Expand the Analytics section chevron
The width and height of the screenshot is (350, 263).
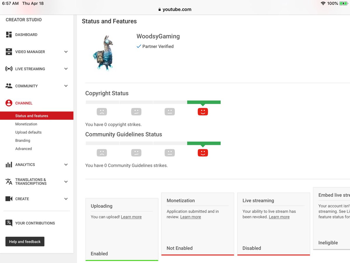click(x=66, y=165)
